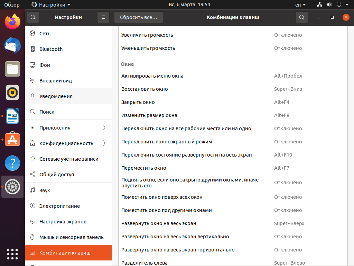Open the Help app from the dock

coord(12,163)
